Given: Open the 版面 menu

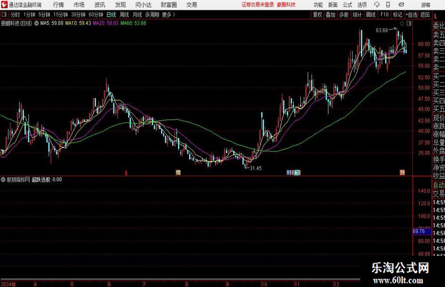Looking at the screenshot, I should click(332, 5).
